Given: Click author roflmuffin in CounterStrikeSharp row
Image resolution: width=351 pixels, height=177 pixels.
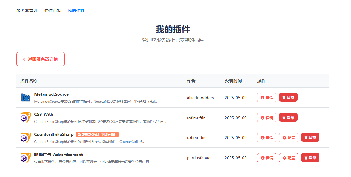Looking at the screenshot, I should [x=196, y=138].
